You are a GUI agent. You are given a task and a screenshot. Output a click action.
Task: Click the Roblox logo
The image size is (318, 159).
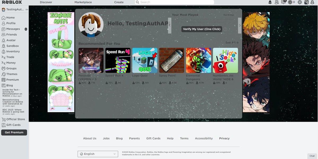point(12,2)
